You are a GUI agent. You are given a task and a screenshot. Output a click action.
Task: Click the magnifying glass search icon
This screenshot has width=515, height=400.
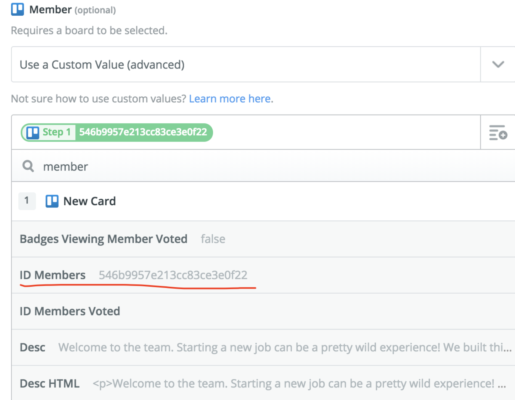click(x=28, y=166)
